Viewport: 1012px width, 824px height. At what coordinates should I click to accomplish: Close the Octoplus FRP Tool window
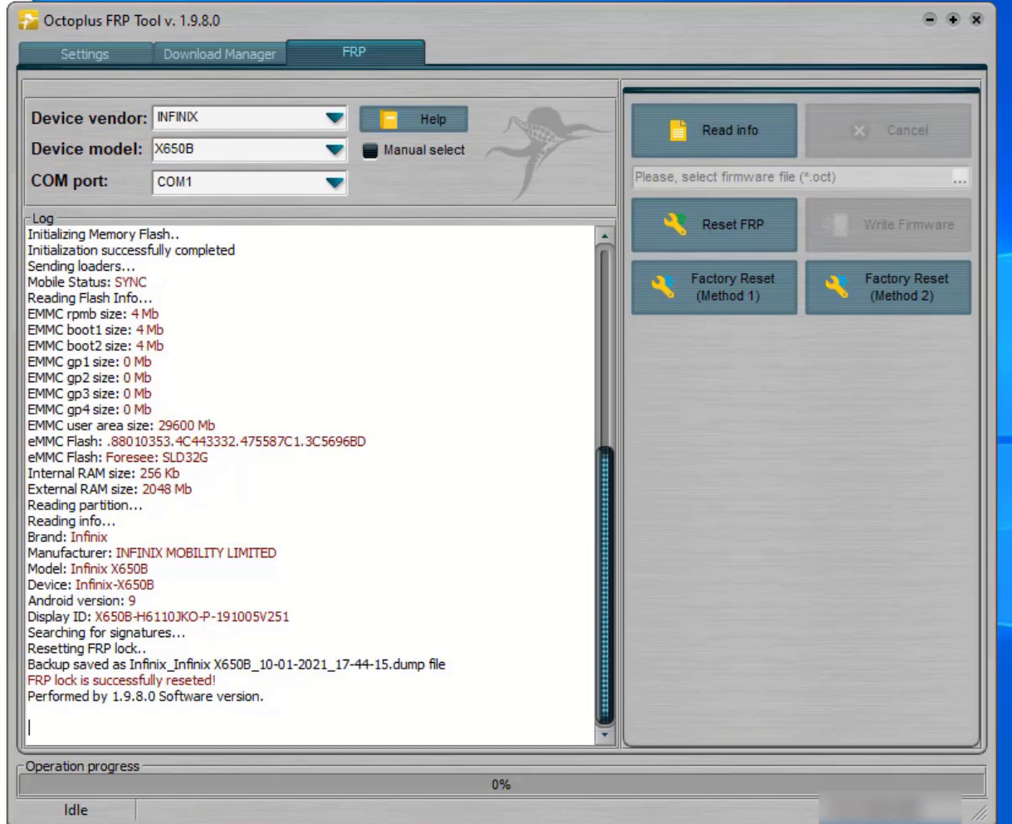pyautogui.click(x=976, y=19)
